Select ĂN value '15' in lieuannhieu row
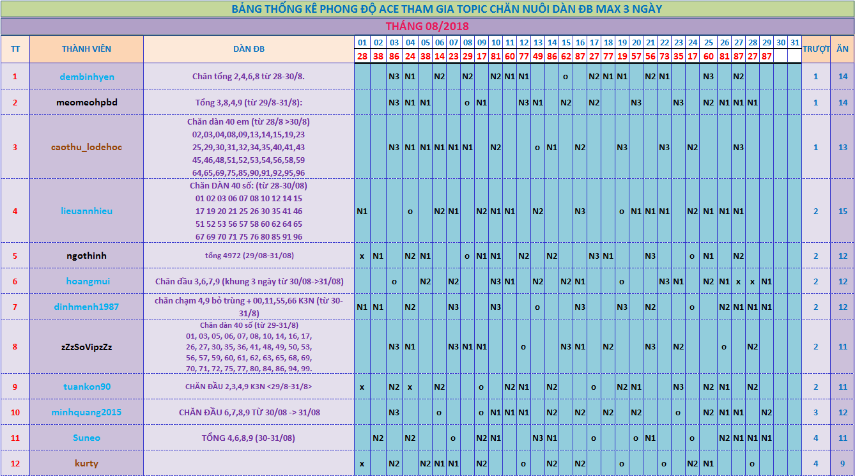 [843, 211]
